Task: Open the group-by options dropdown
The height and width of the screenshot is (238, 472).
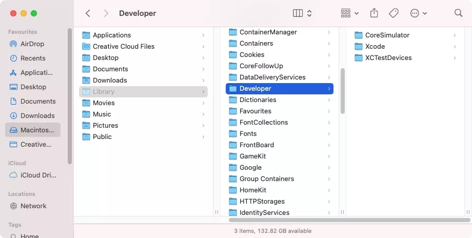Action: tap(349, 13)
